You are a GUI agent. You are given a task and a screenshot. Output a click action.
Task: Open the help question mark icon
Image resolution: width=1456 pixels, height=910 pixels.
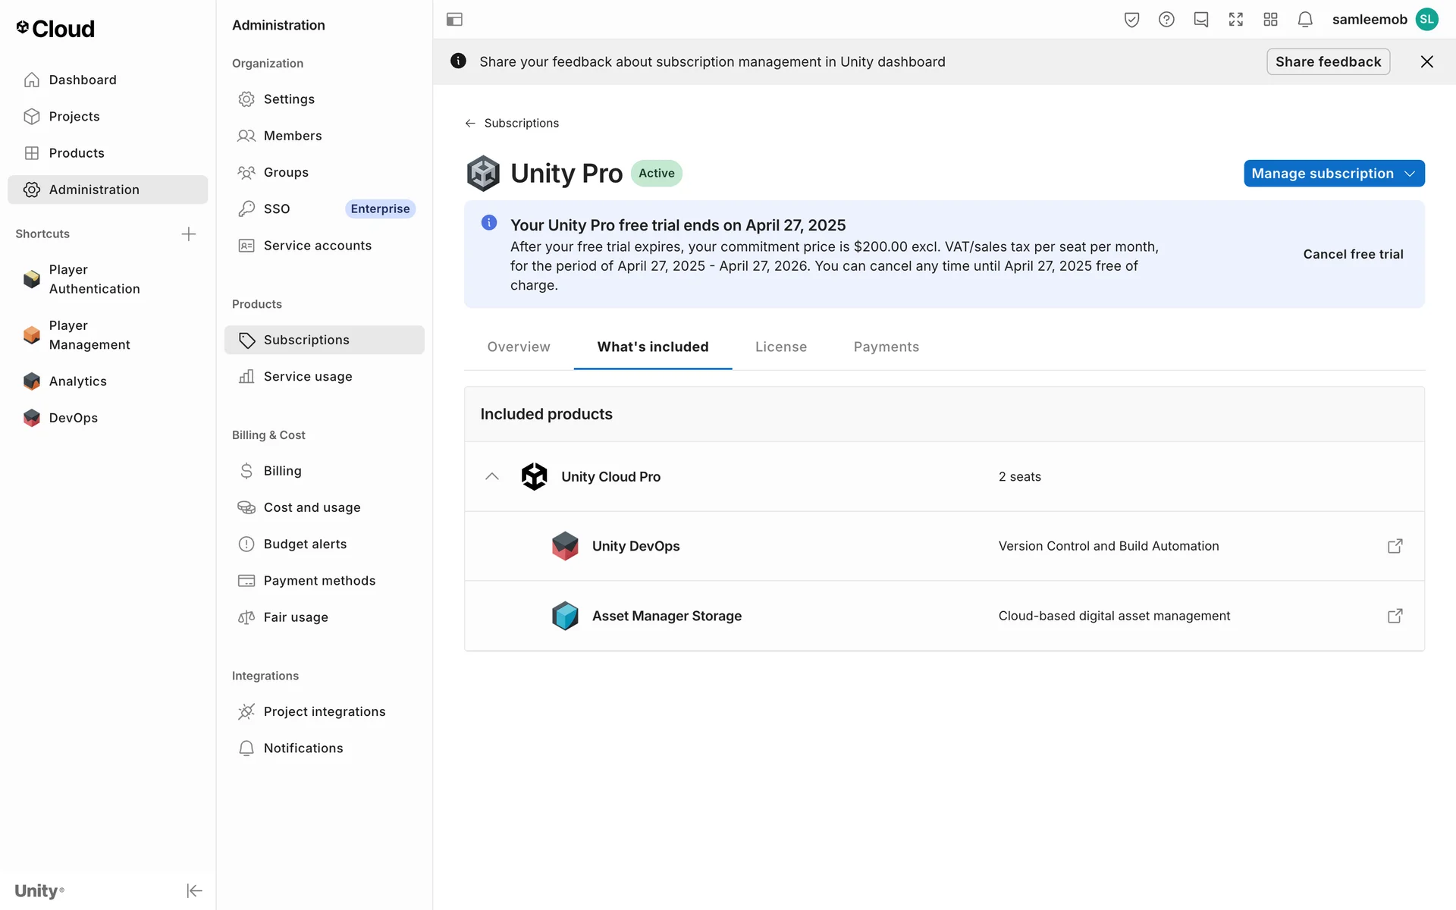click(1166, 20)
